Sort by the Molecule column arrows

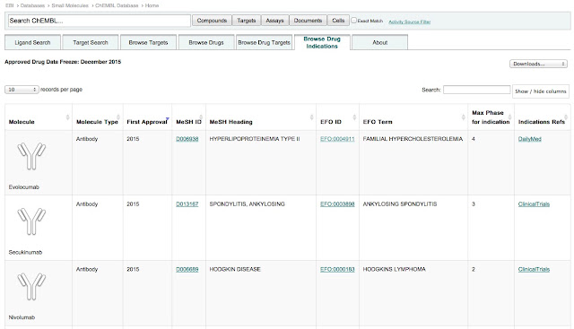[x=68, y=117]
